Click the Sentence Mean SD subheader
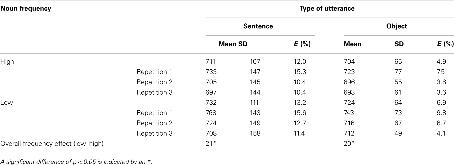Image resolution: width=454 pixels, height=165 pixels. point(233,44)
